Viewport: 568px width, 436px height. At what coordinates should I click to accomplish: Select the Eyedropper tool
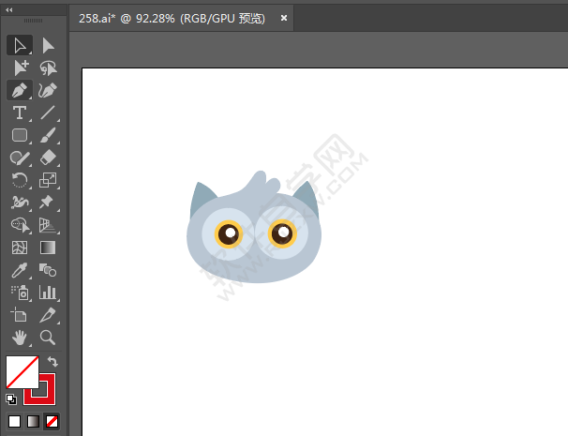[20, 270]
